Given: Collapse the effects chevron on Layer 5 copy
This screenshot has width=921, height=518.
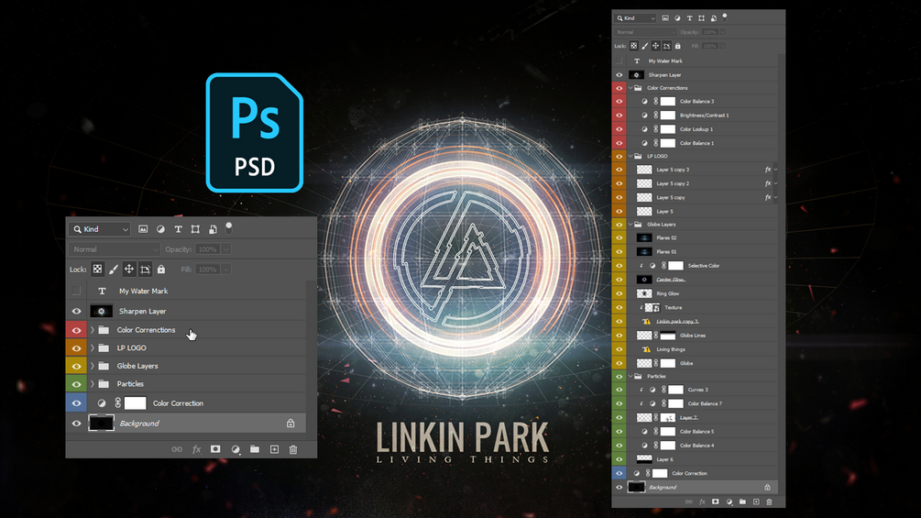Looking at the screenshot, I should coord(775,197).
